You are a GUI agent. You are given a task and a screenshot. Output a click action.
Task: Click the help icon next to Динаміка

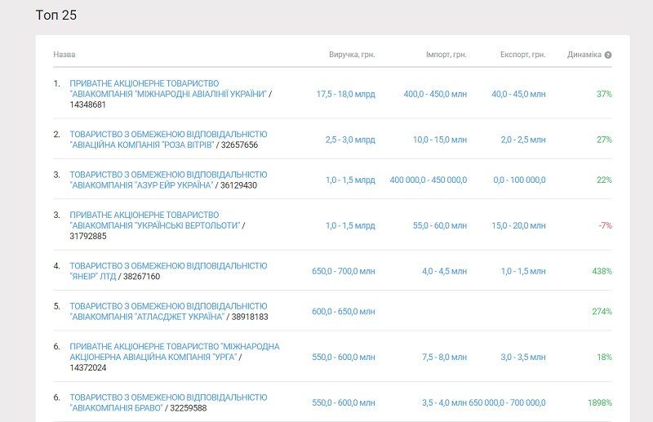click(x=608, y=55)
